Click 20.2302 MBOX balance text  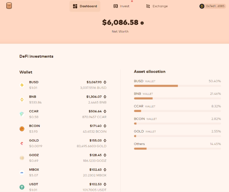pos(95,175)
